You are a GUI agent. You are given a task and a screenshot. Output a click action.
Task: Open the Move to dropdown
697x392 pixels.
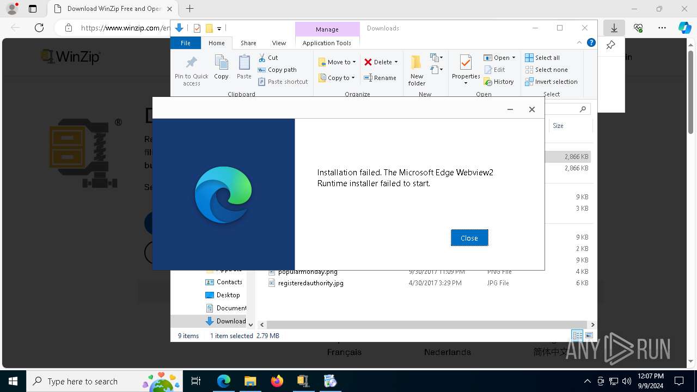337,62
